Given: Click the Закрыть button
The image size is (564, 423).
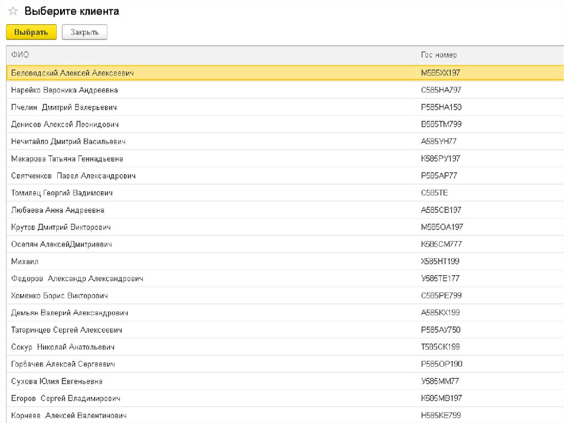Looking at the screenshot, I should pos(84,33).
